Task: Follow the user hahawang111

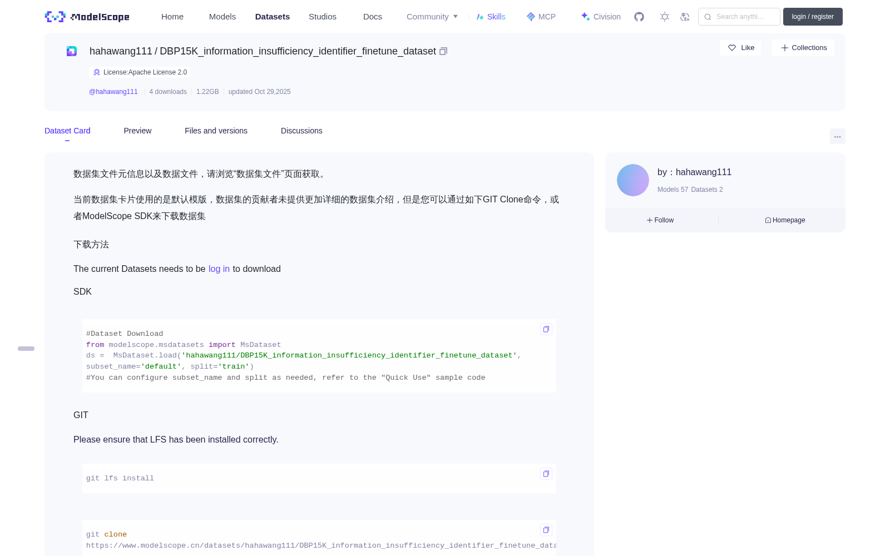Action: pos(660,220)
